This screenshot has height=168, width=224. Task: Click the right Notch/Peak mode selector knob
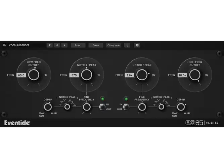pyautogui.click(x=161, y=107)
